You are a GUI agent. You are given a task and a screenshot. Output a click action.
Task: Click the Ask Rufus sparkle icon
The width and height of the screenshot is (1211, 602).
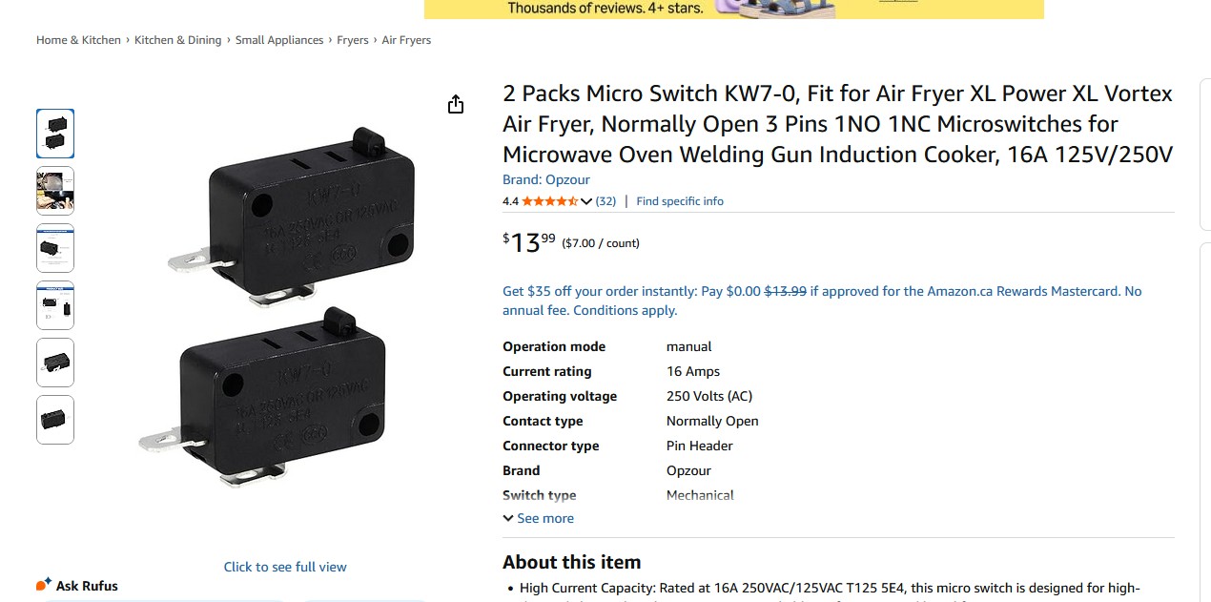coord(43,584)
